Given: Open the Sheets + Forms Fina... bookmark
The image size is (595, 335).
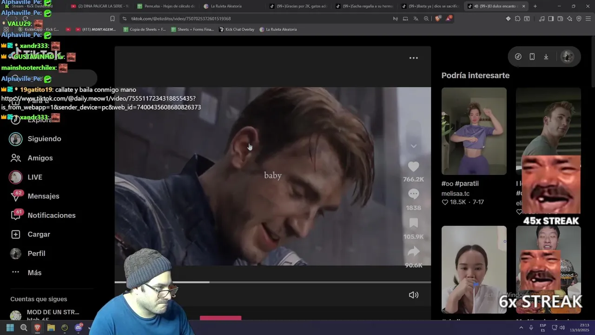Looking at the screenshot, I should 192,29.
